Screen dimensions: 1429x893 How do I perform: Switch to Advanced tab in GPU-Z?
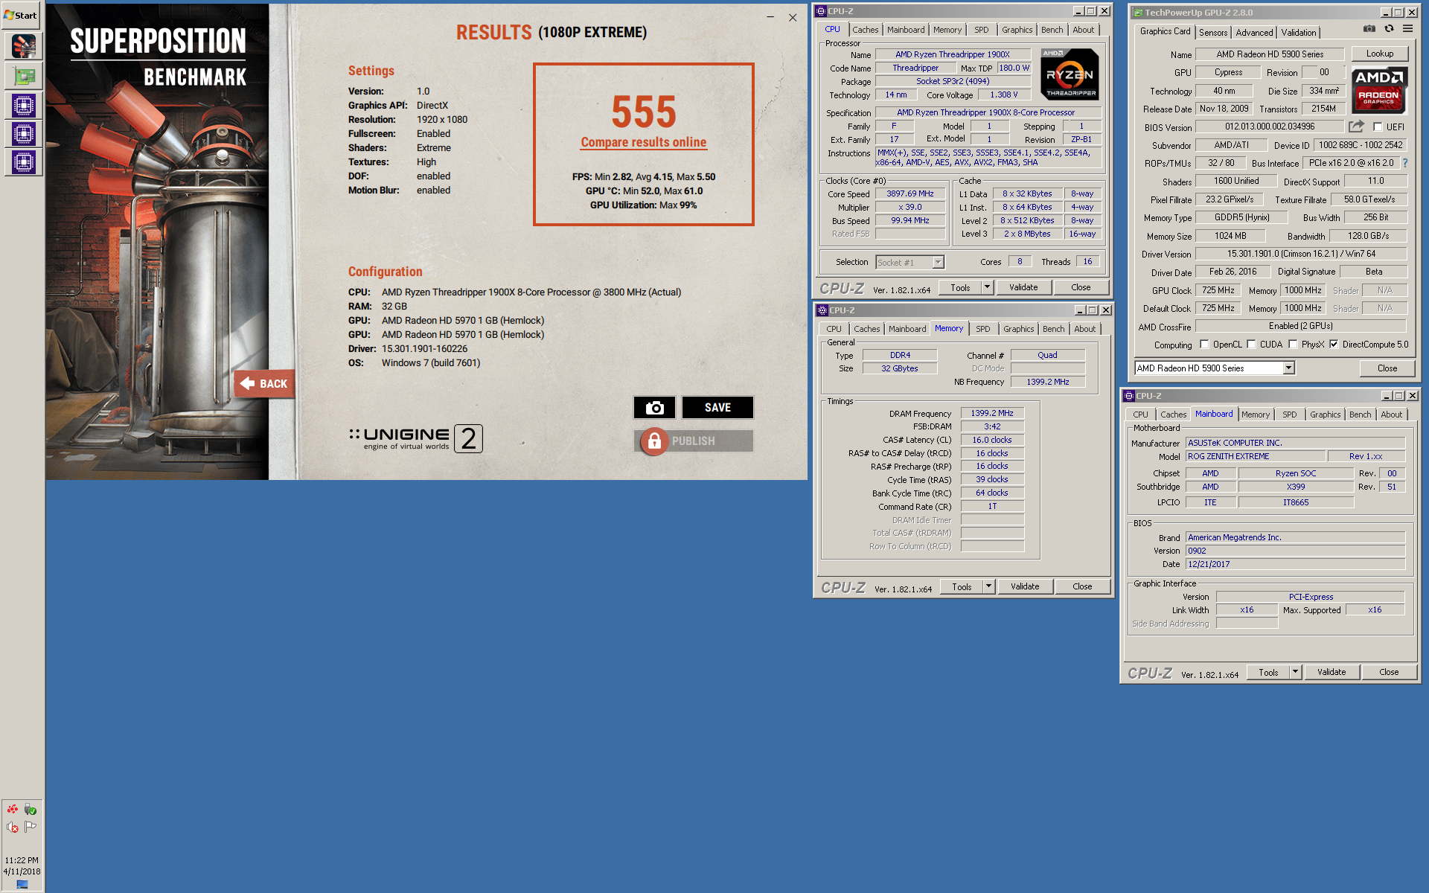1254,32
